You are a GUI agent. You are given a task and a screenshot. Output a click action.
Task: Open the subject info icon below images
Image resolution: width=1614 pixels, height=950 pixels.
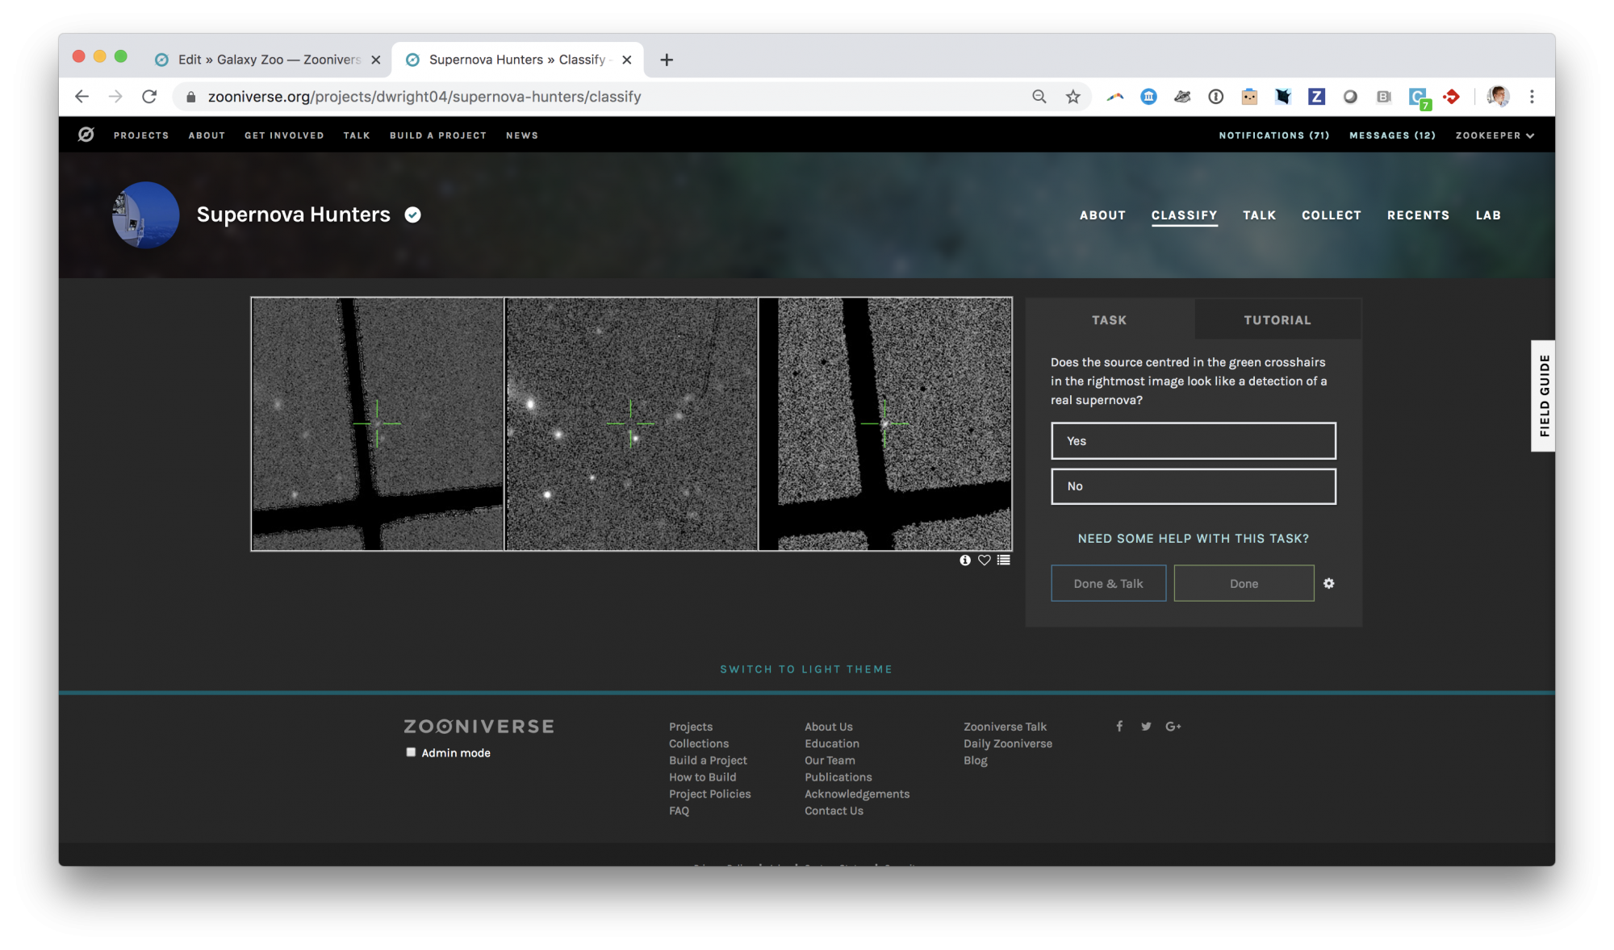point(965,560)
